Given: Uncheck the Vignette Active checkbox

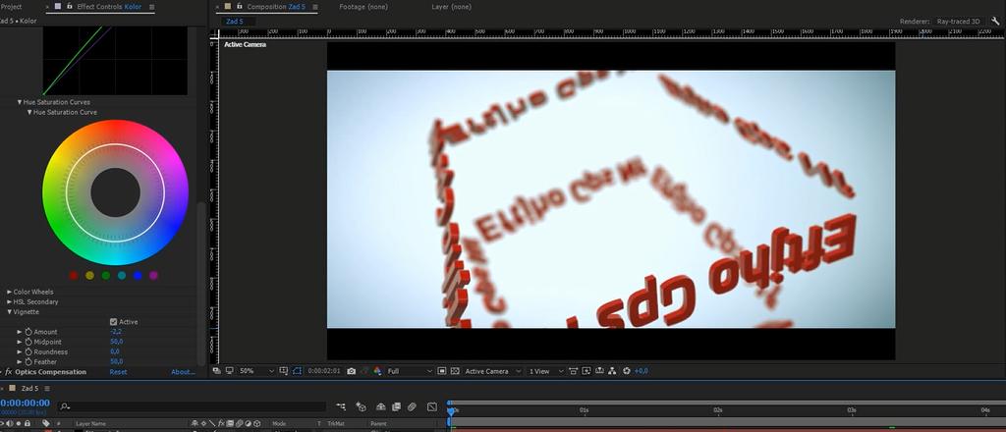Looking at the screenshot, I should pyautogui.click(x=114, y=322).
